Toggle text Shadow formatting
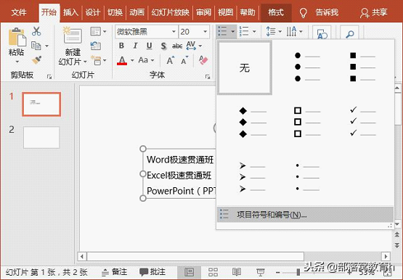This screenshot has width=403, height=280. pyautogui.click(x=163, y=46)
